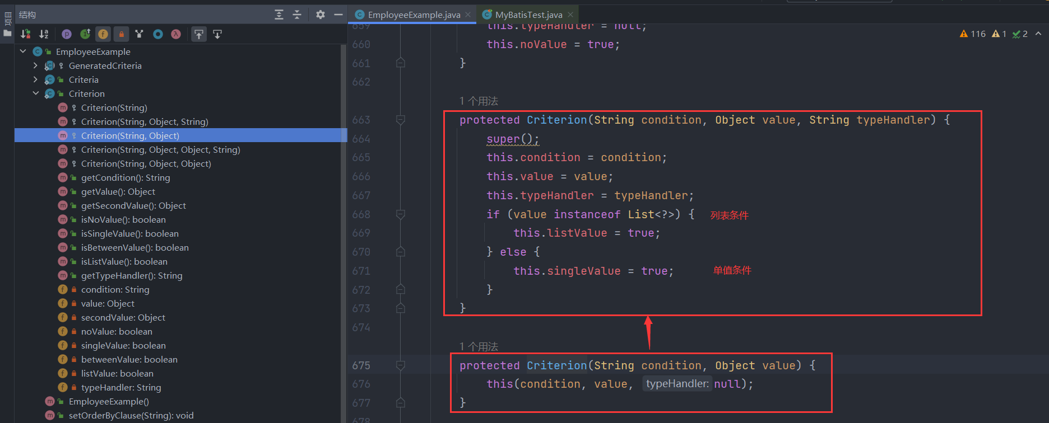1049x423 pixels.
Task: Toggle the Show Lambdas filter
Action: click(x=176, y=34)
